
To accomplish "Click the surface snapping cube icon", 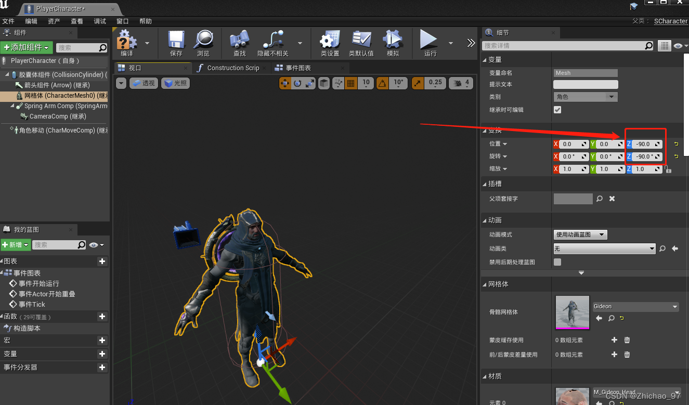I will (323, 83).
